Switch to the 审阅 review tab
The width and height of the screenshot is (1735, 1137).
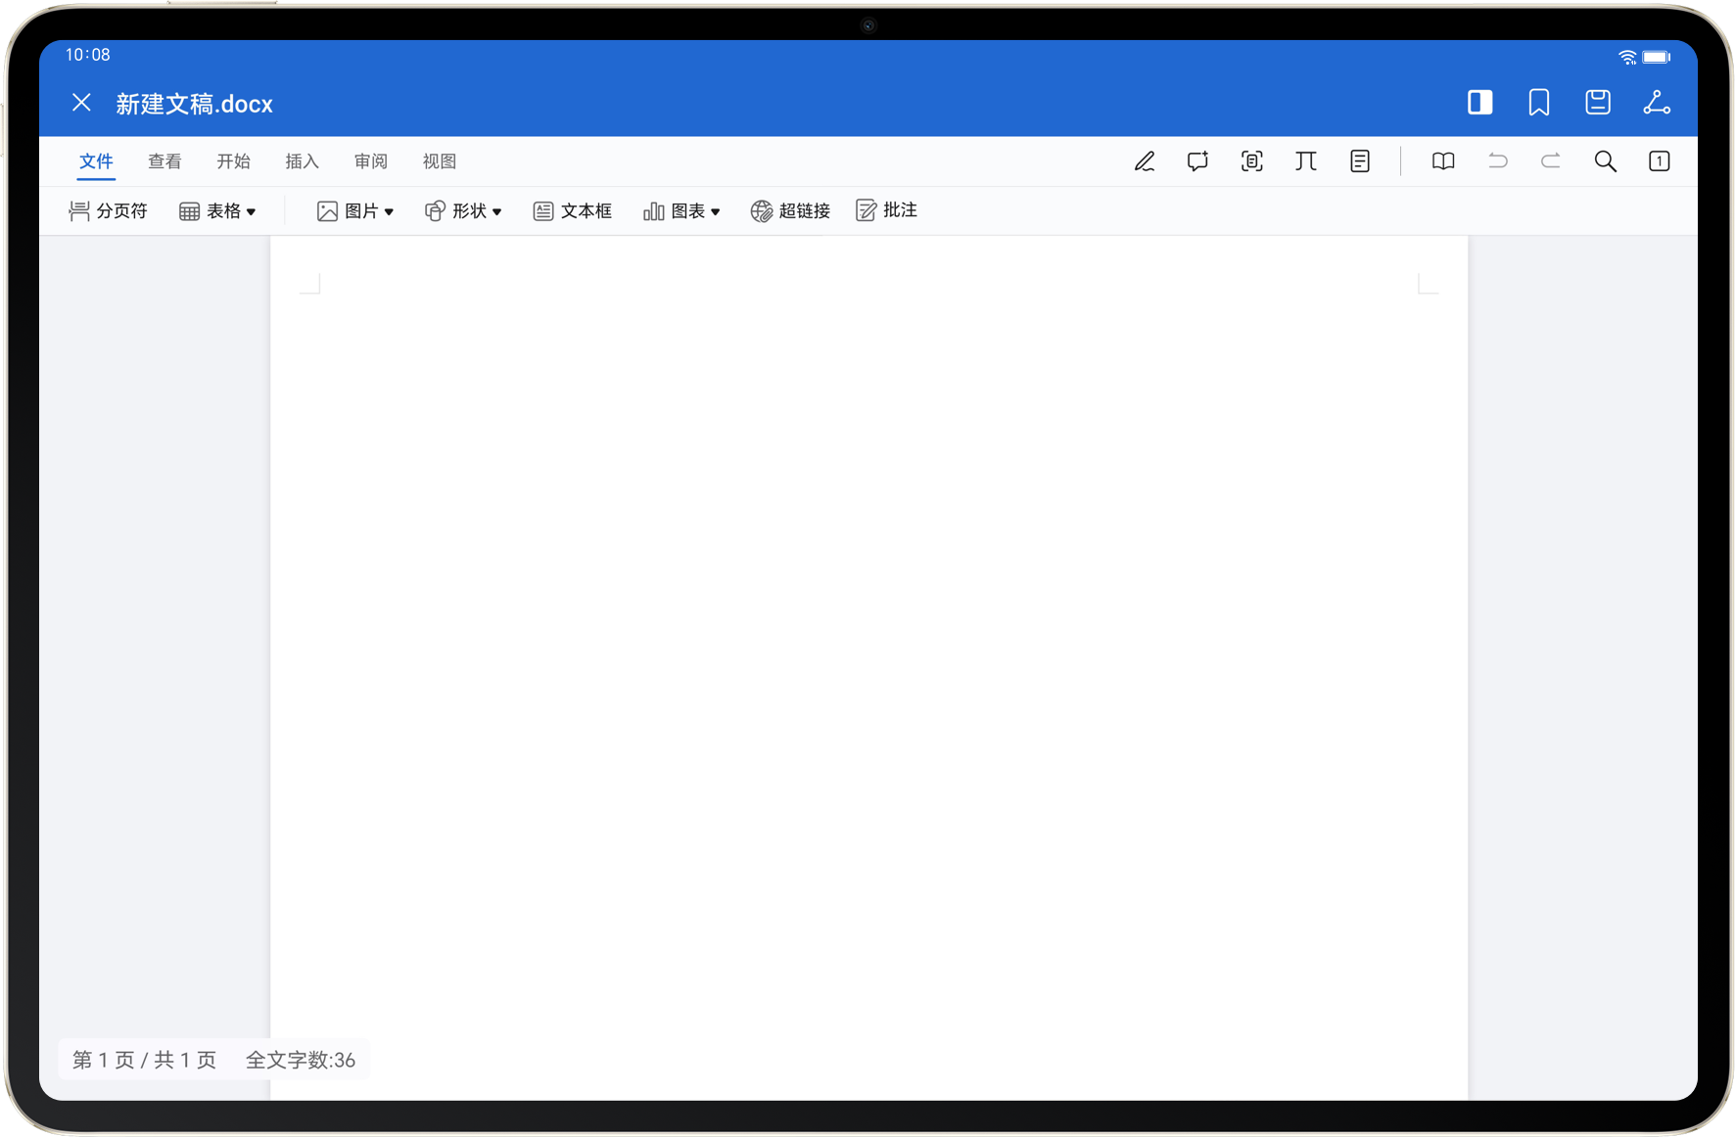[x=370, y=161]
